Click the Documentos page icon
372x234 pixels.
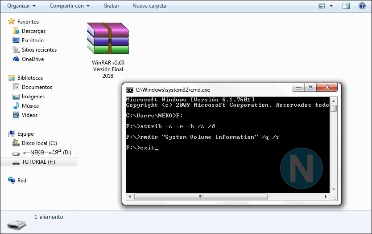16,87
